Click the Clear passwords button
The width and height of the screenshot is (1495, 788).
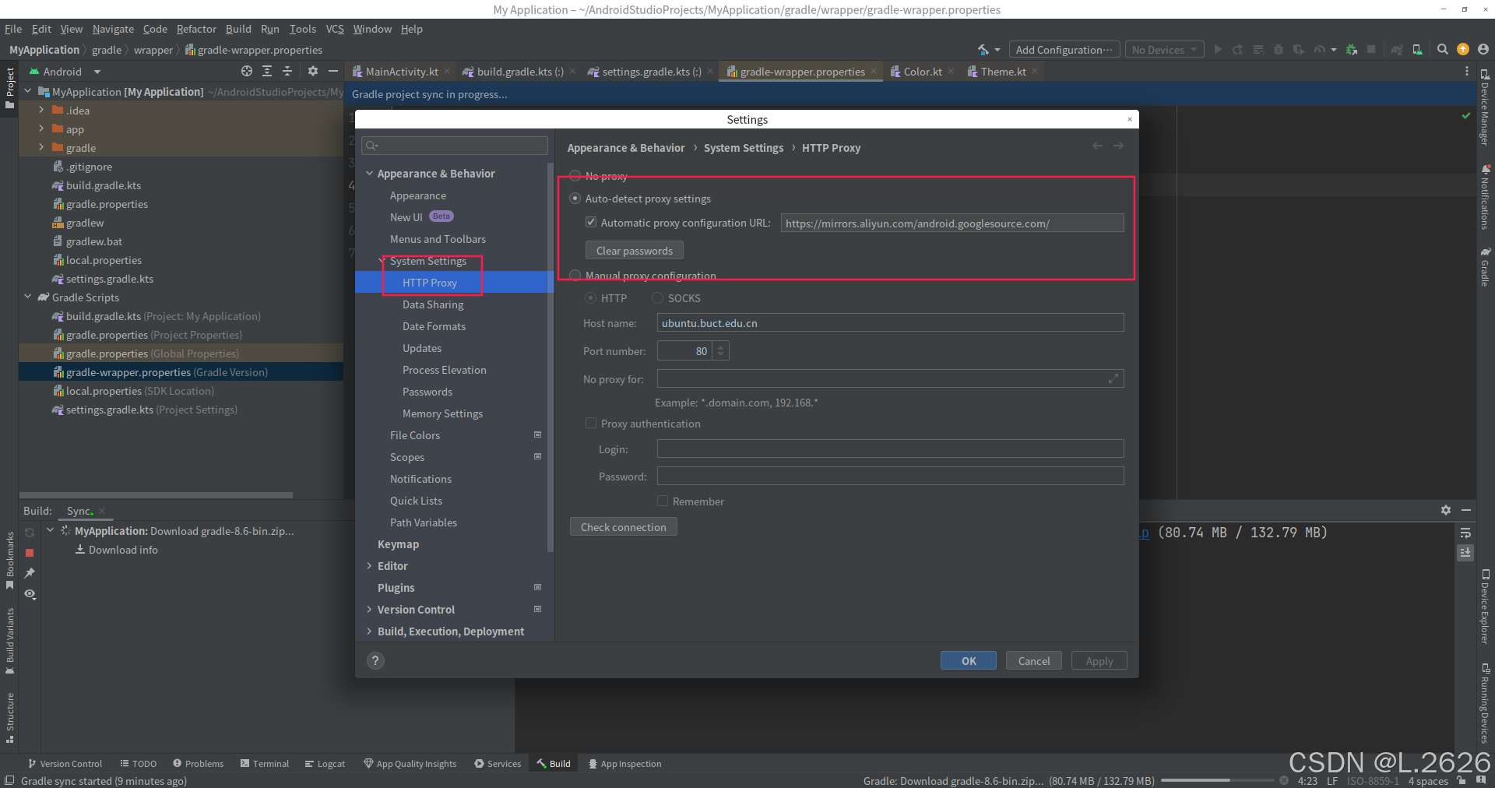tap(634, 251)
